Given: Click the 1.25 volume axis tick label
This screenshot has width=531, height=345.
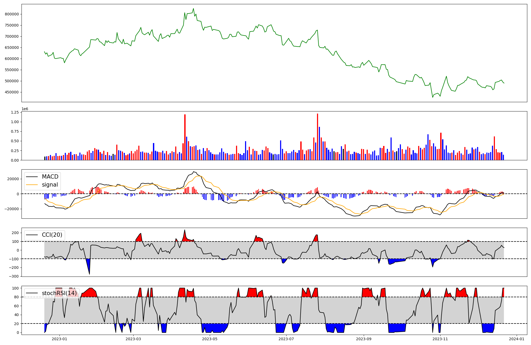Looking at the screenshot, I should coord(15,113).
